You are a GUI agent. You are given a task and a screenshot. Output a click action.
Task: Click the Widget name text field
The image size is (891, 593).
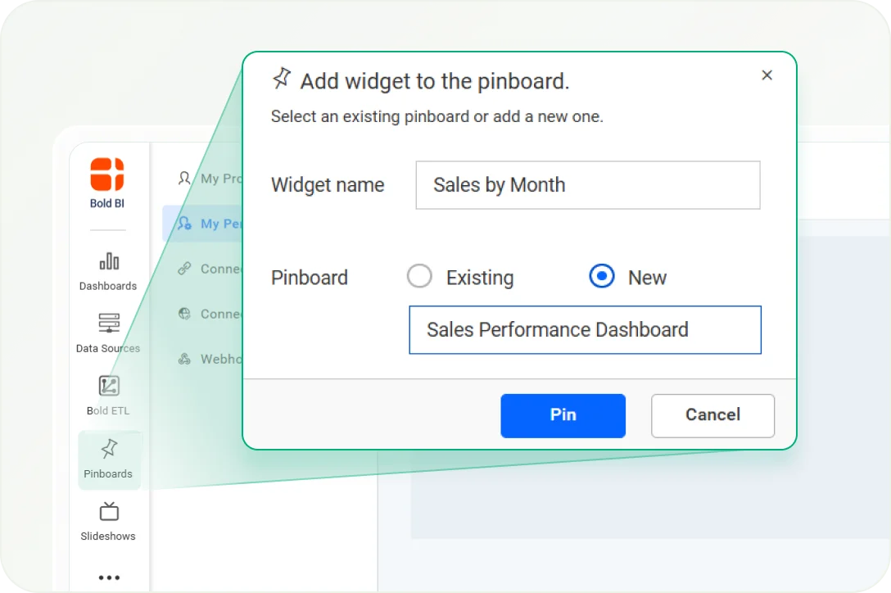[587, 185]
